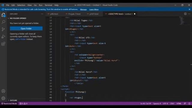Open the Go menu

point(35,5)
